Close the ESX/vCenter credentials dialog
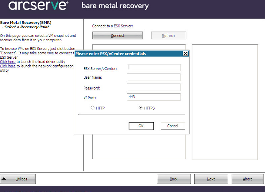265x192 pixels. (185, 53)
